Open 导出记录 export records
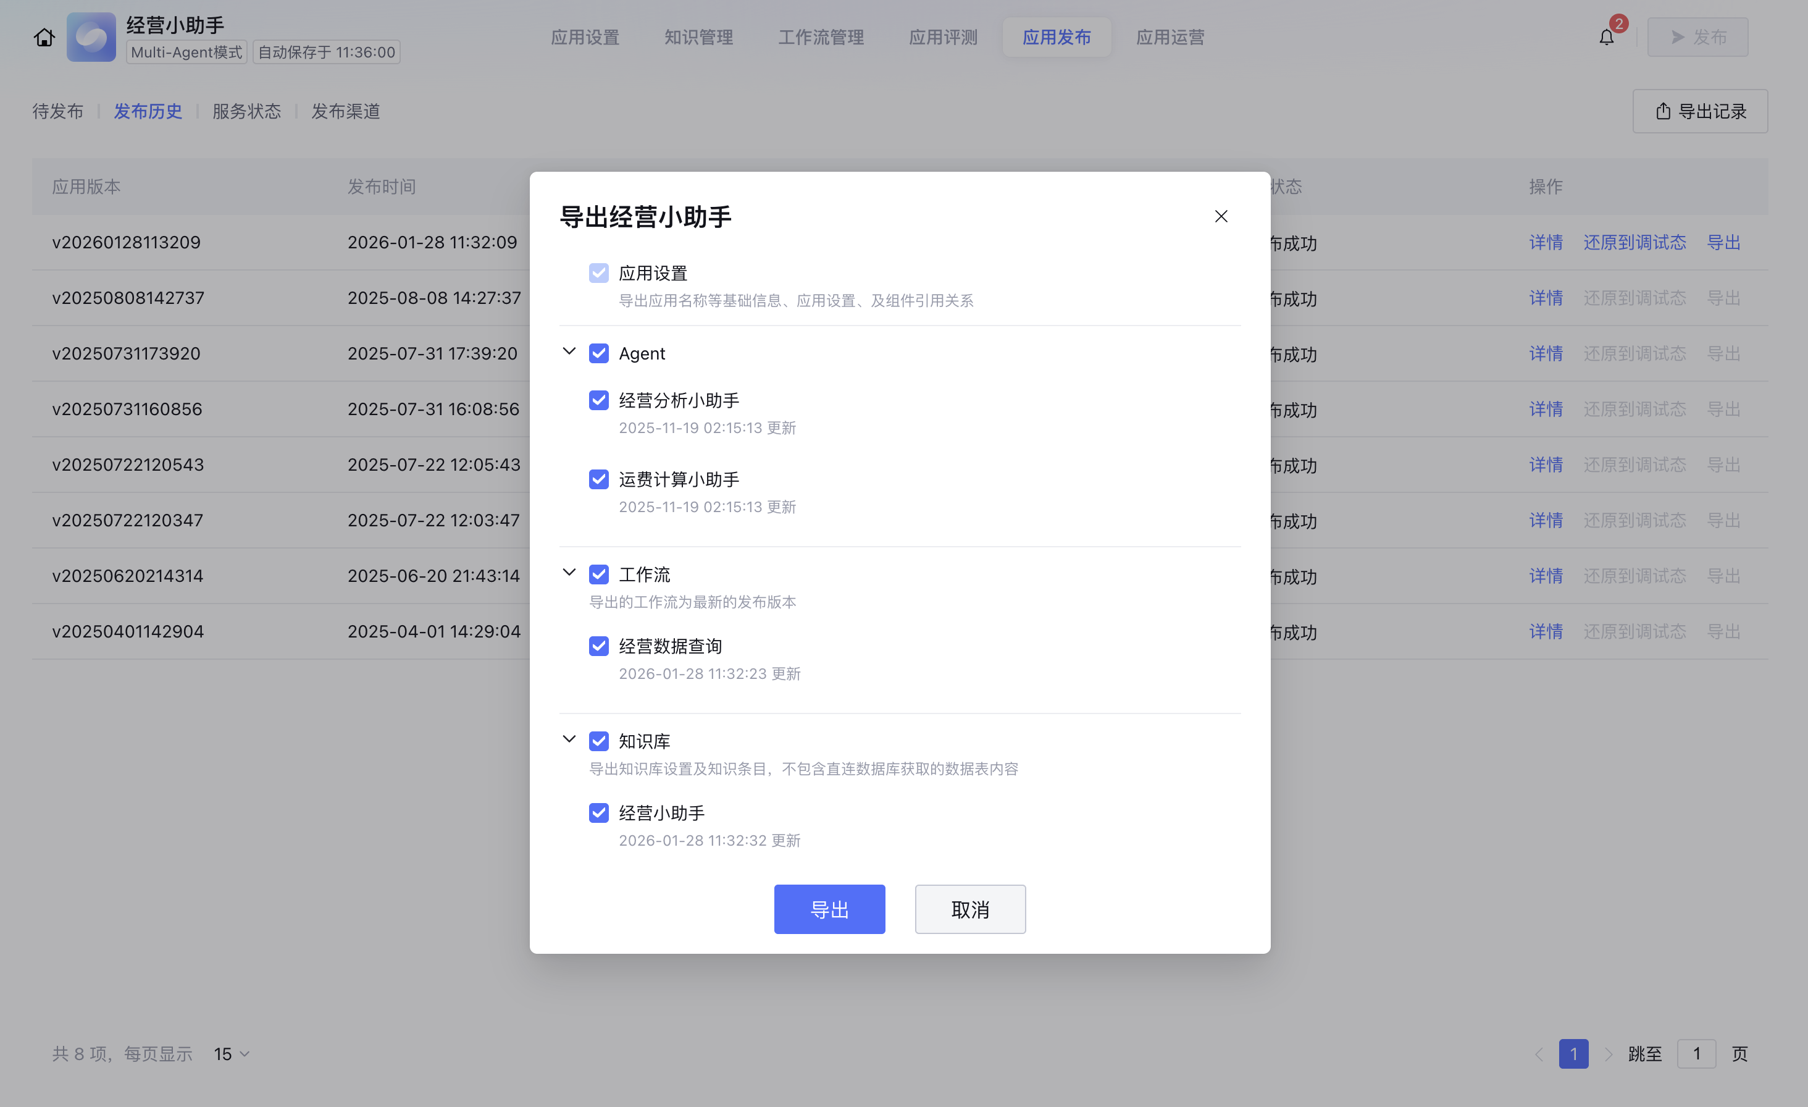This screenshot has height=1107, width=1808. point(1700,111)
